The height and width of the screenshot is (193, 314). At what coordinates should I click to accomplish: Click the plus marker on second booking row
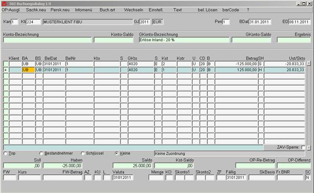(5, 70)
